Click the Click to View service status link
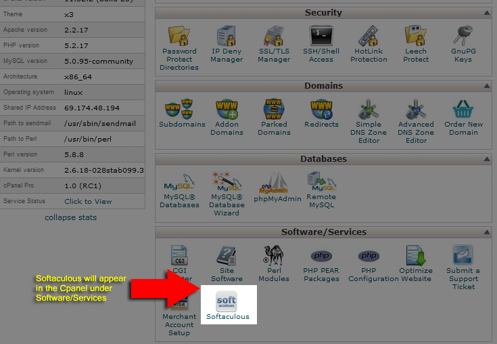The width and height of the screenshot is (497, 344). [88, 201]
